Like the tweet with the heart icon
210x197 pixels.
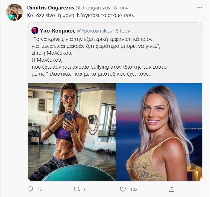click(123, 189)
